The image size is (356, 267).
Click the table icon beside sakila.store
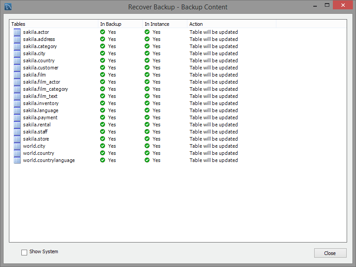(x=17, y=139)
